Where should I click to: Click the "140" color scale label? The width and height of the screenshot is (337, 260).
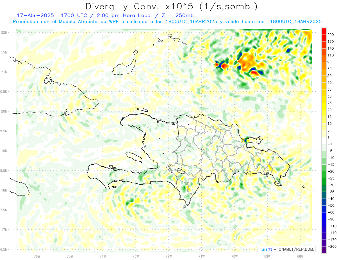(331, 48)
